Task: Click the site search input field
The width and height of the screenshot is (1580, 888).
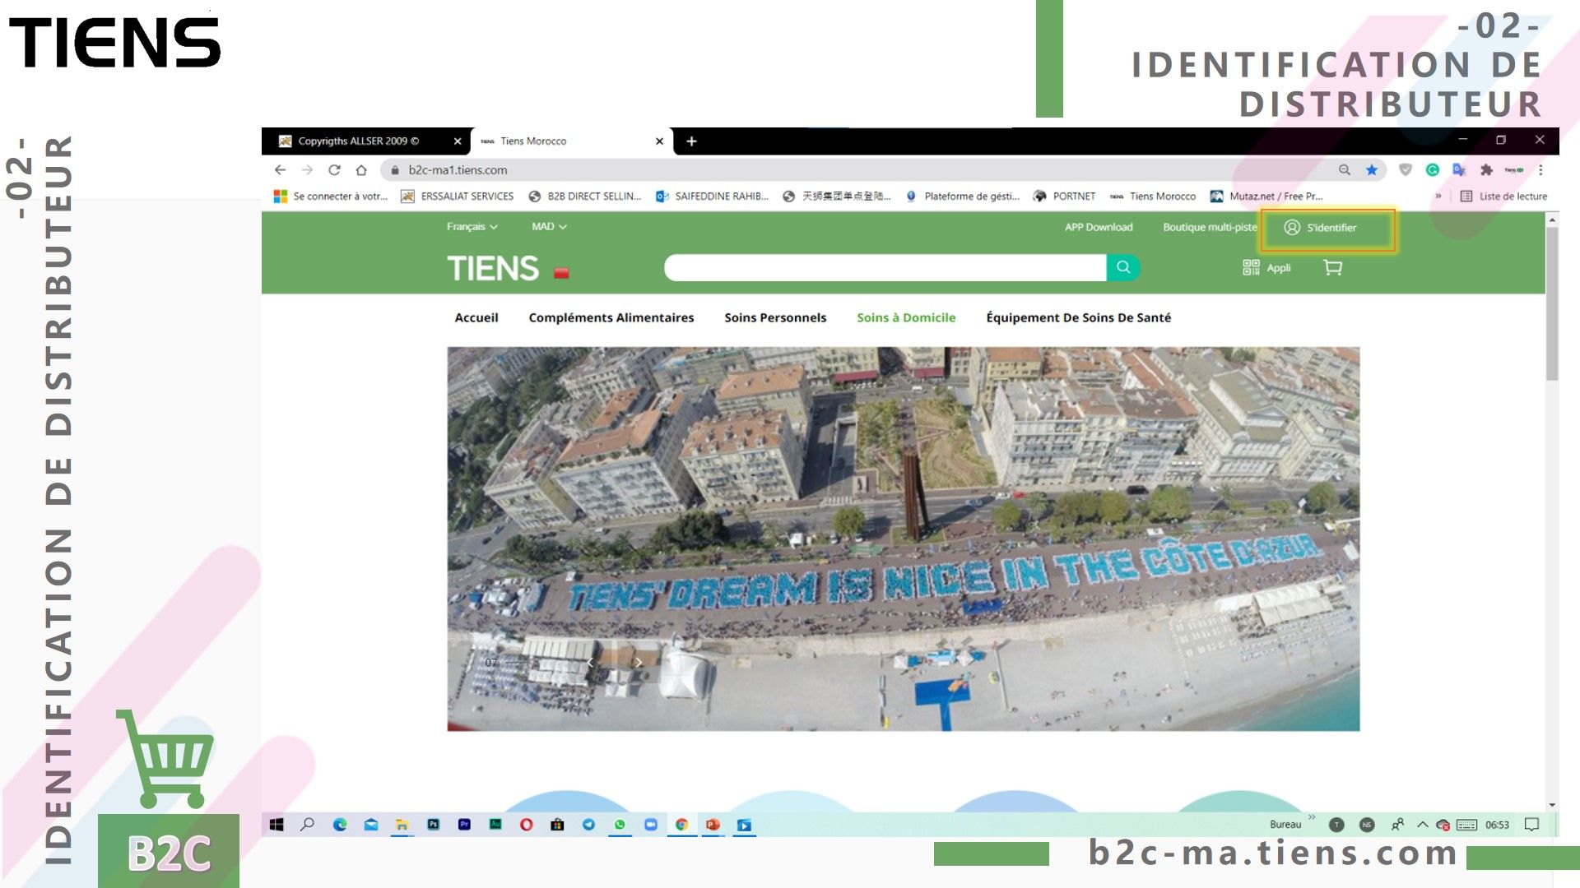Action: click(885, 268)
